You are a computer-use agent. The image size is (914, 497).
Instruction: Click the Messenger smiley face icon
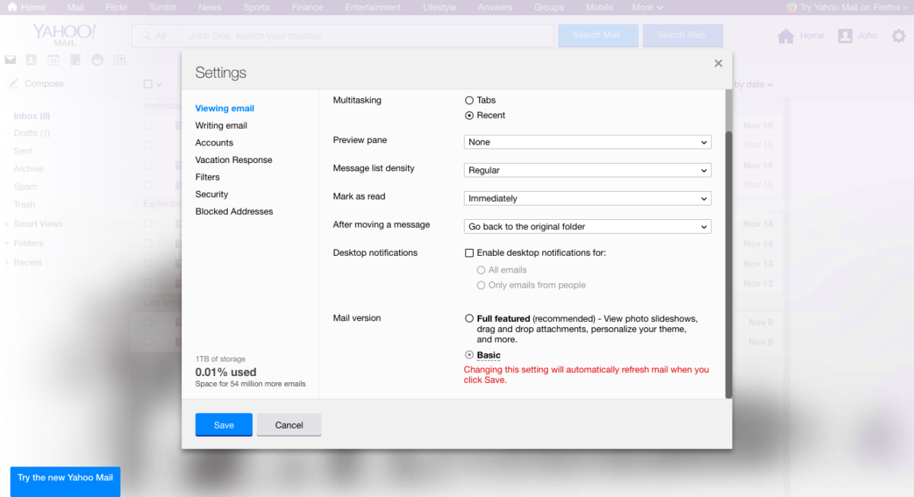[x=97, y=59]
